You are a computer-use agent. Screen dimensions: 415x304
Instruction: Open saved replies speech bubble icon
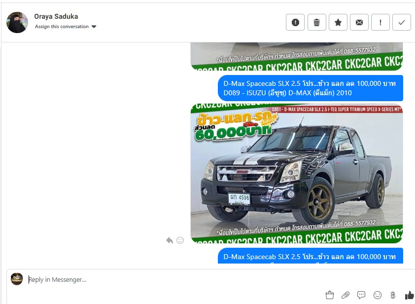coord(361,295)
